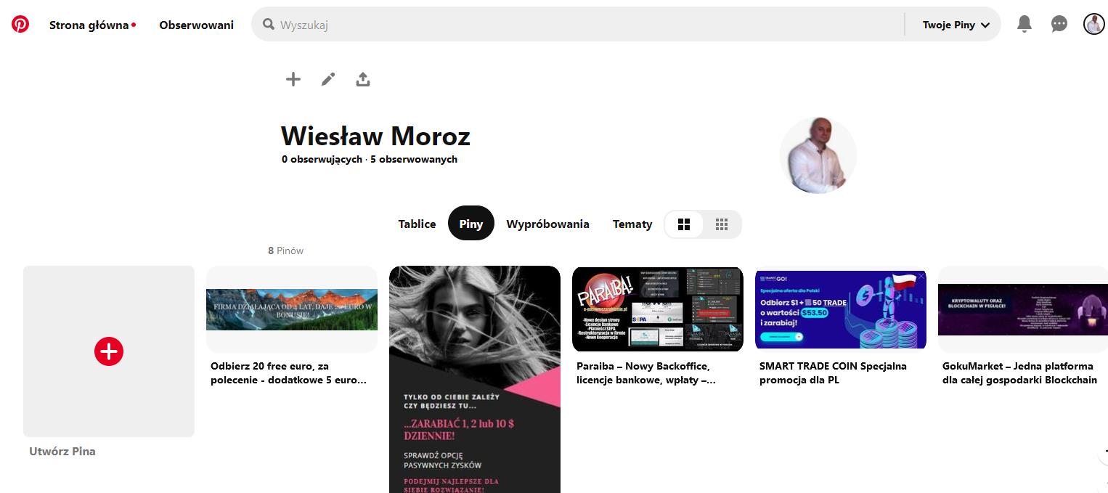Switch to wide grid view toggle
1108x493 pixels.
pos(684,224)
